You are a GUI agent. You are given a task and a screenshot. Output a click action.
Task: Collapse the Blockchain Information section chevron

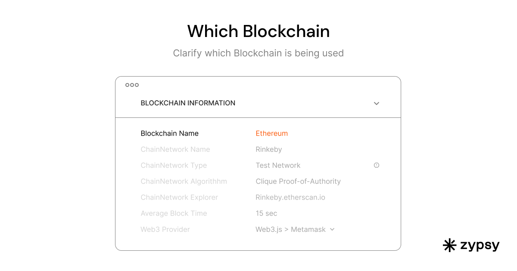click(x=377, y=104)
